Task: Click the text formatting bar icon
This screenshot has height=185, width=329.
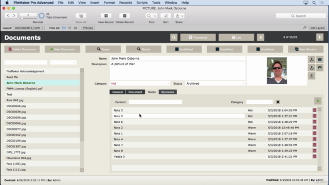Action: click(x=305, y=28)
